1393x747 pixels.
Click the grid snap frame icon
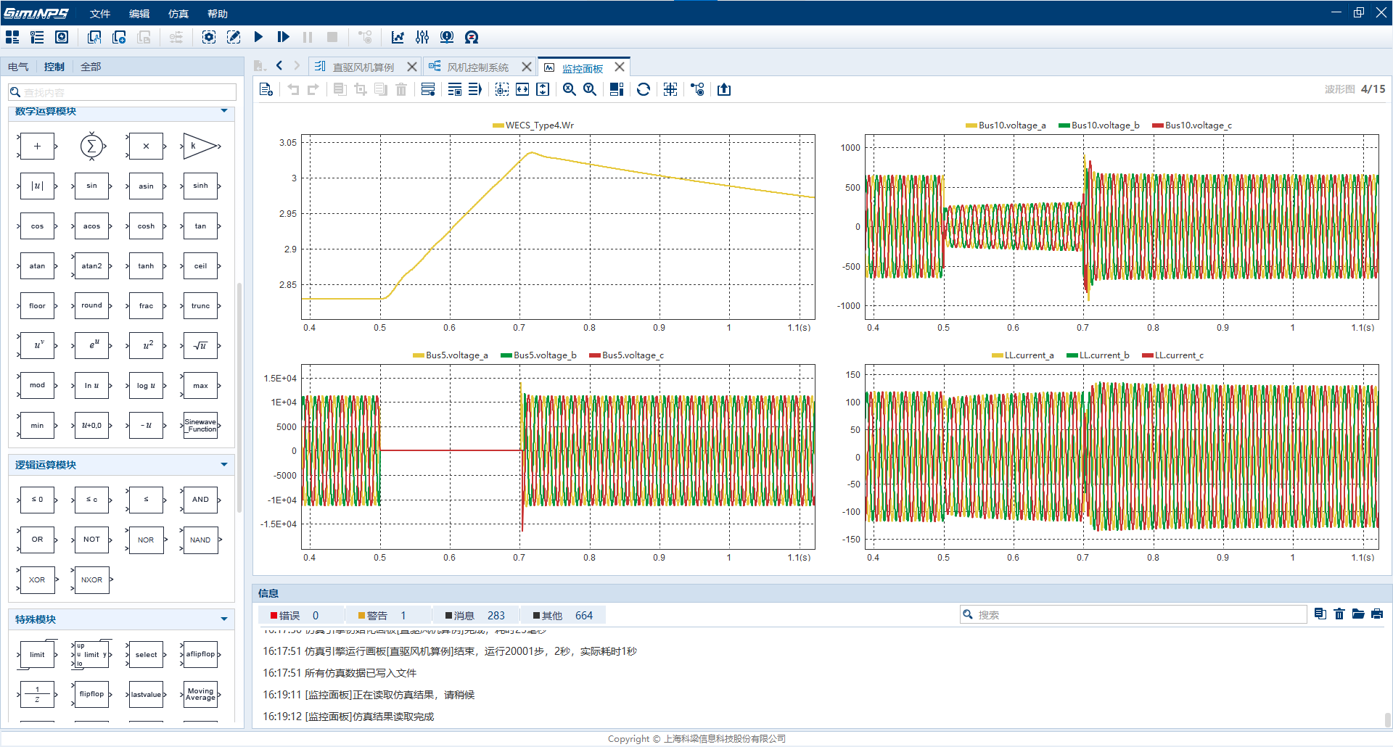pyautogui.click(x=670, y=89)
